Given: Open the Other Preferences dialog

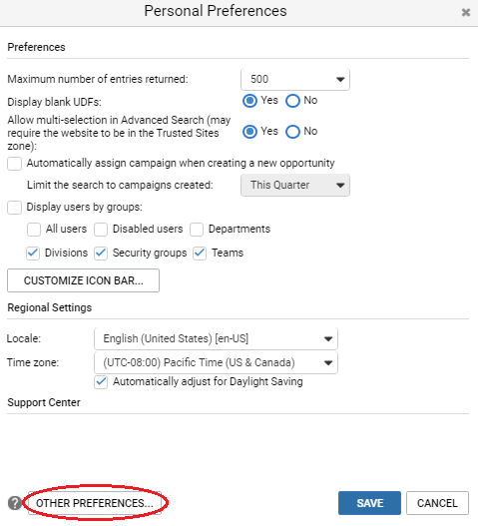Looking at the screenshot, I should tap(95, 503).
